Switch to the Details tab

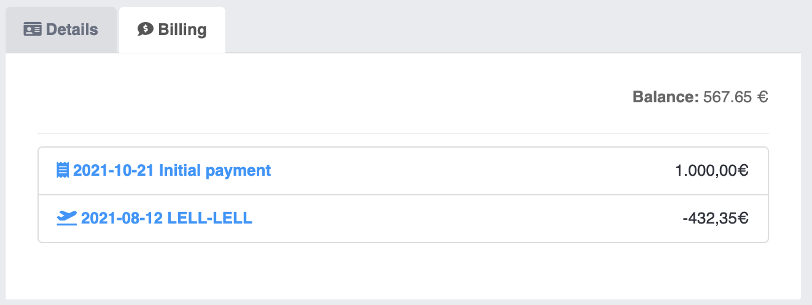tap(61, 29)
